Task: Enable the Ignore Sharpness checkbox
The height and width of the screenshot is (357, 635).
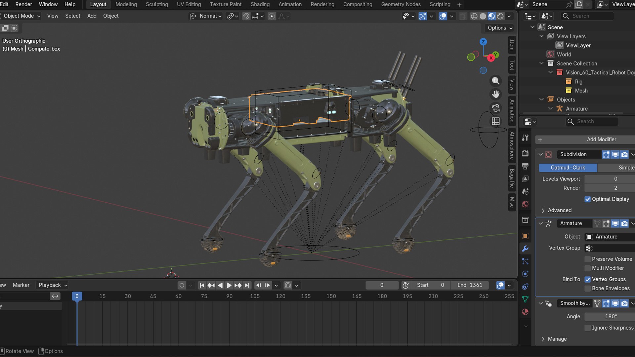Action: click(587, 328)
